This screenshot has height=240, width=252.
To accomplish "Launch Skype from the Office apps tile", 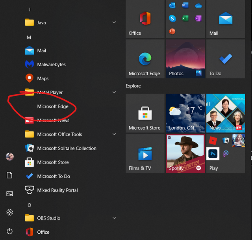I will 172,19.
